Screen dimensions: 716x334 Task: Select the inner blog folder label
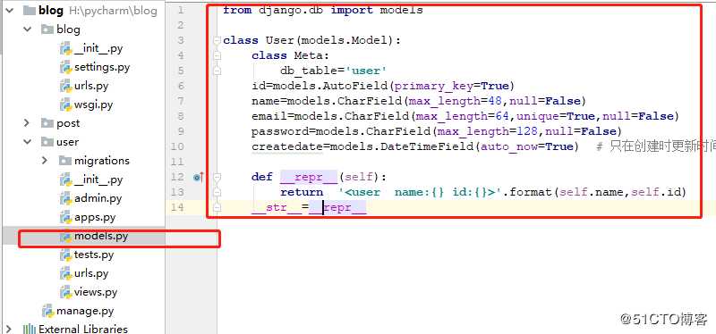69,29
